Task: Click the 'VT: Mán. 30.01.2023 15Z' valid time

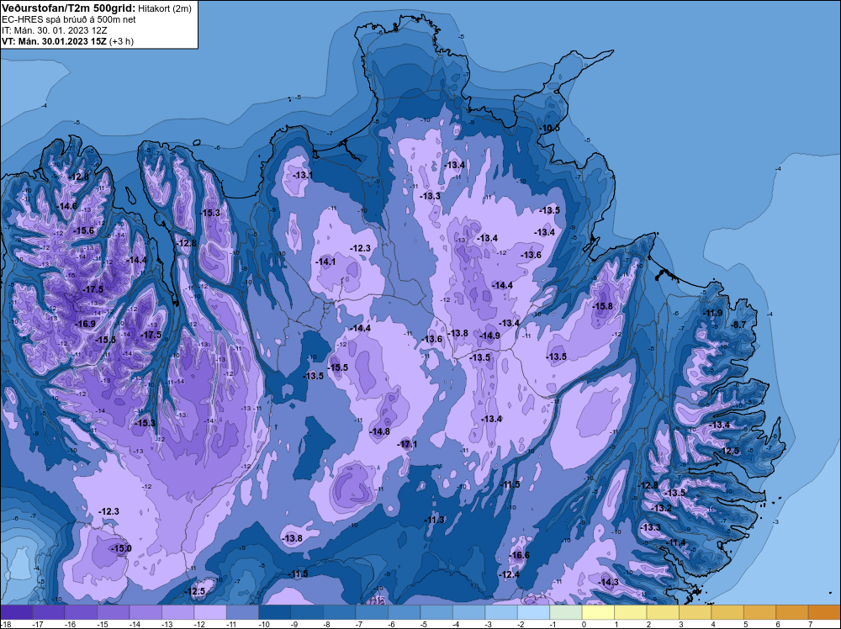Action: (x=54, y=41)
